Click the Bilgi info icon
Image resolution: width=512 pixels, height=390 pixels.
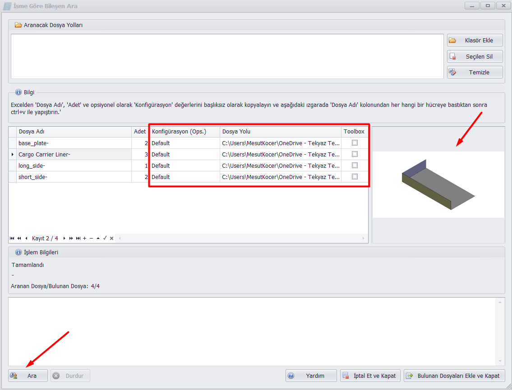(x=18, y=92)
